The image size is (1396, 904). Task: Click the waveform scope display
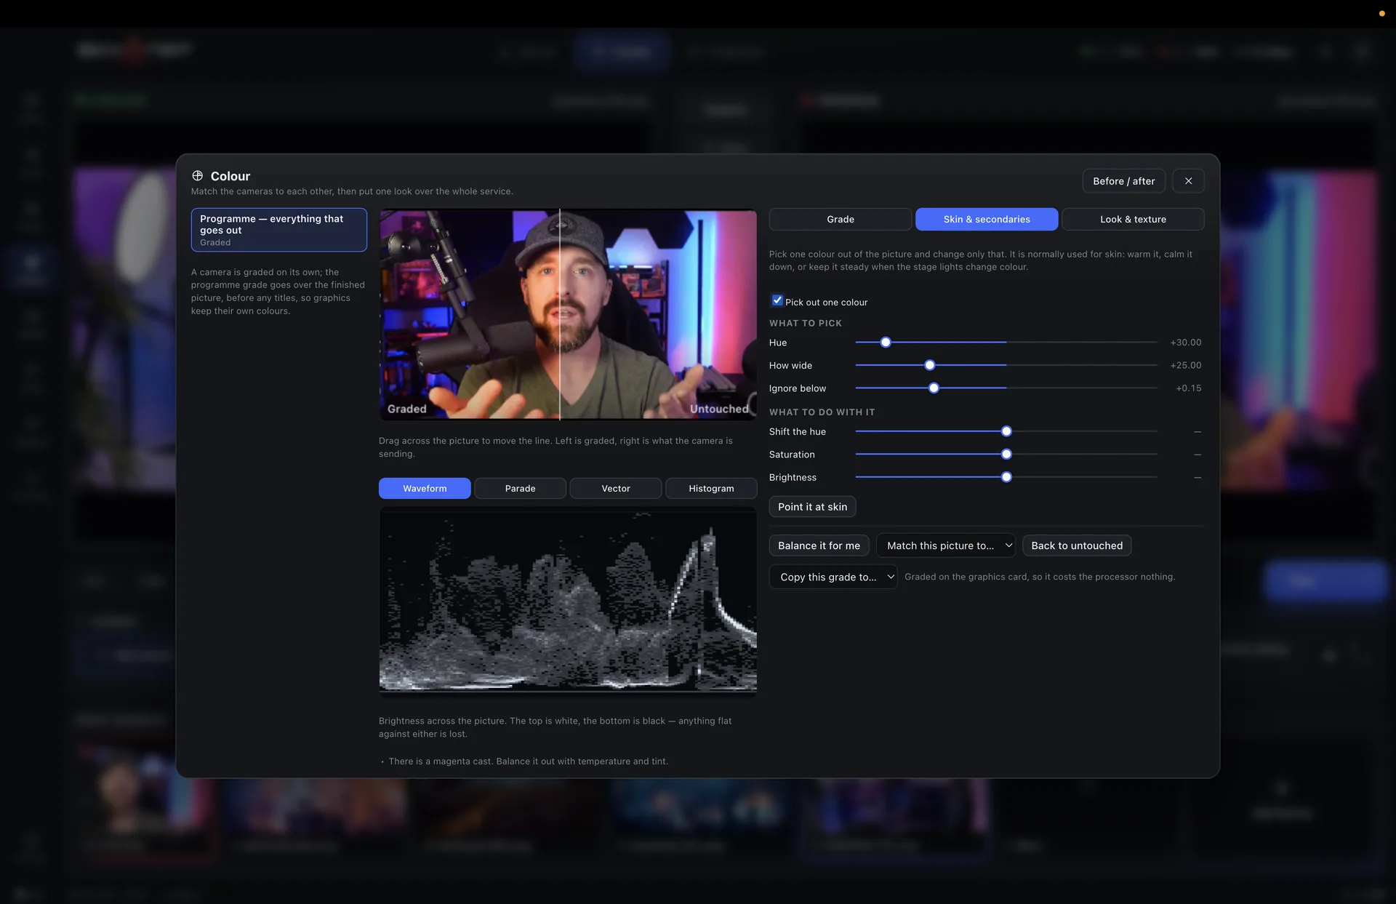568,601
